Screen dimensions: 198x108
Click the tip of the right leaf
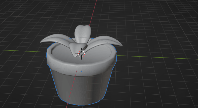pyautogui.click(x=121, y=45)
